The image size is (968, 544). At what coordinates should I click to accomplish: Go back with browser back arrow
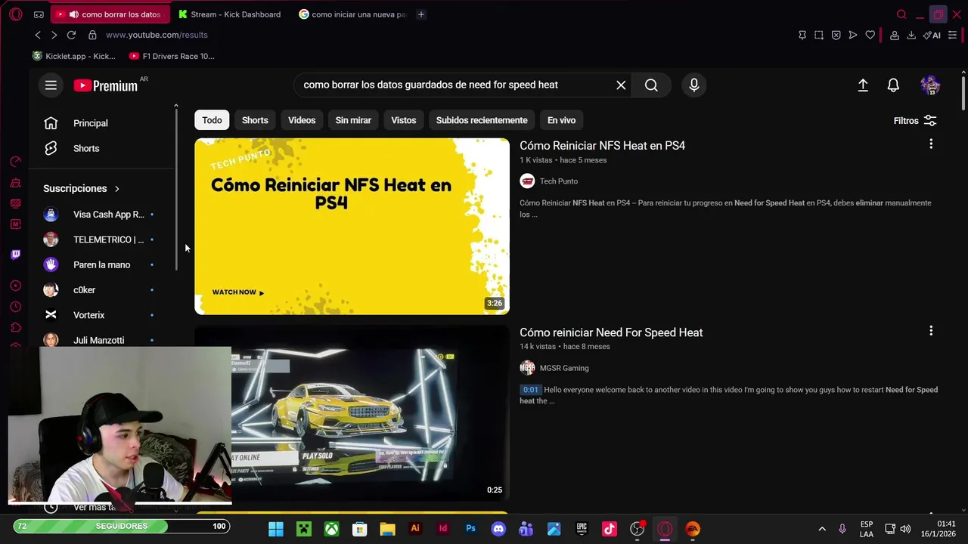[x=38, y=35]
